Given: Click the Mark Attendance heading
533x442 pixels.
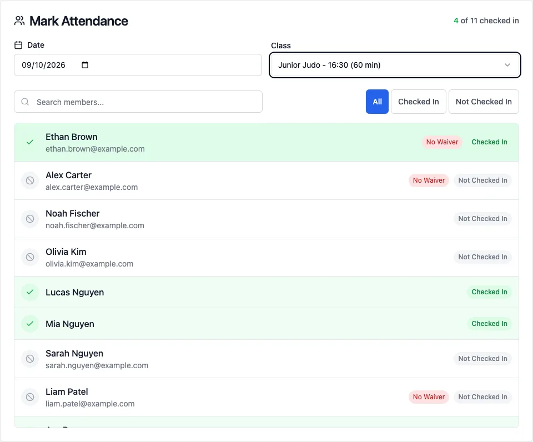Looking at the screenshot, I should [79, 21].
